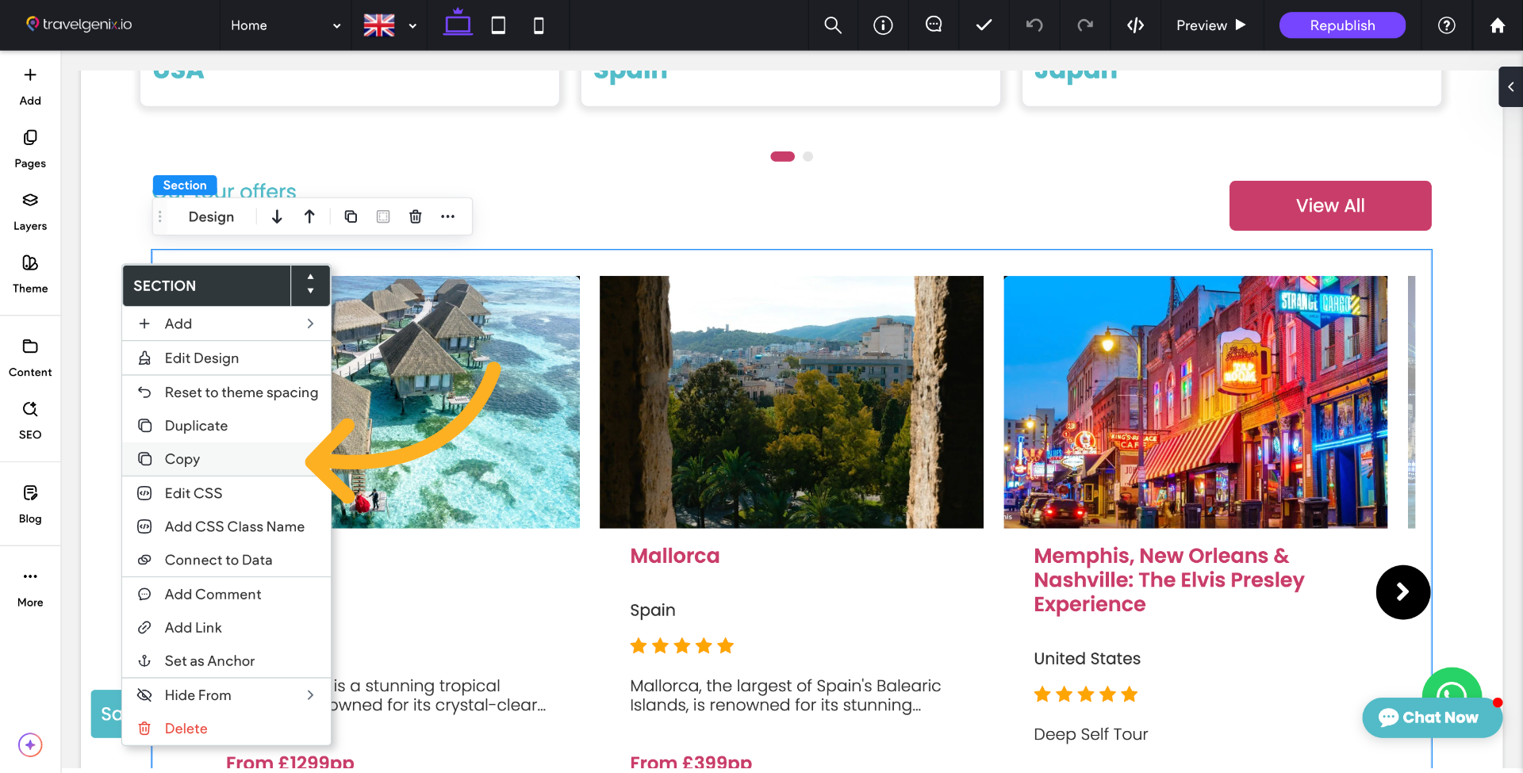This screenshot has height=773, width=1523.
Task: Click the View All button
Action: pos(1330,205)
